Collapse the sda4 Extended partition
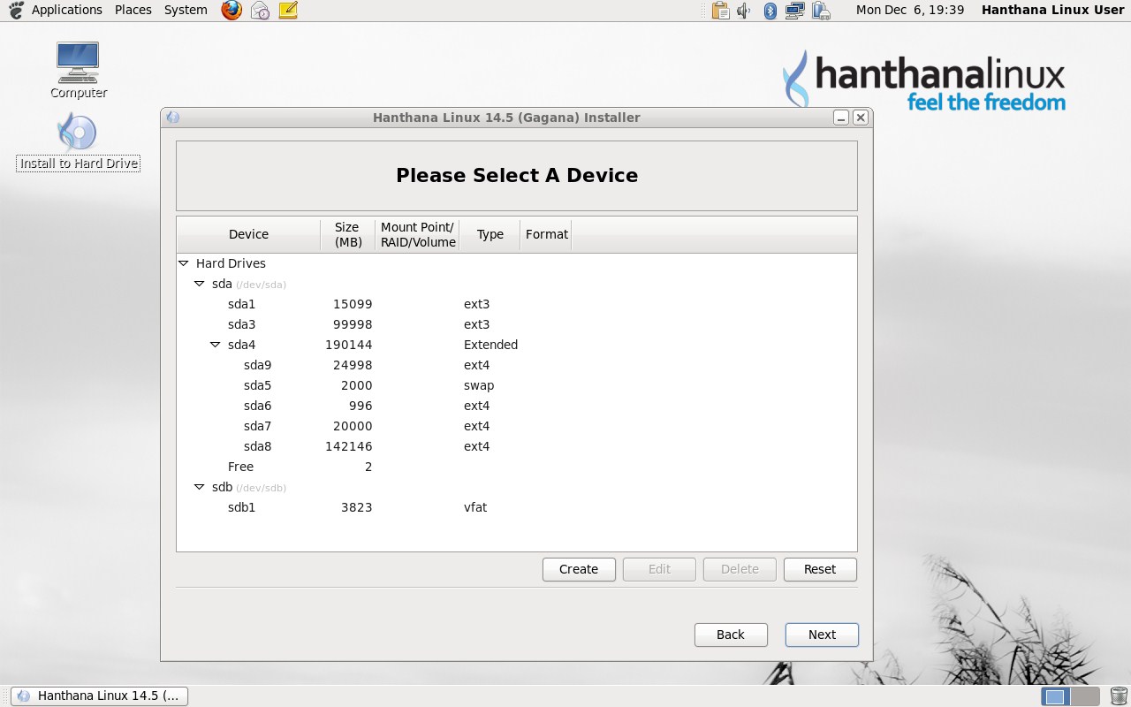1131x707 pixels. [215, 345]
